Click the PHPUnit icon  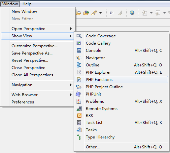click(x=79, y=94)
